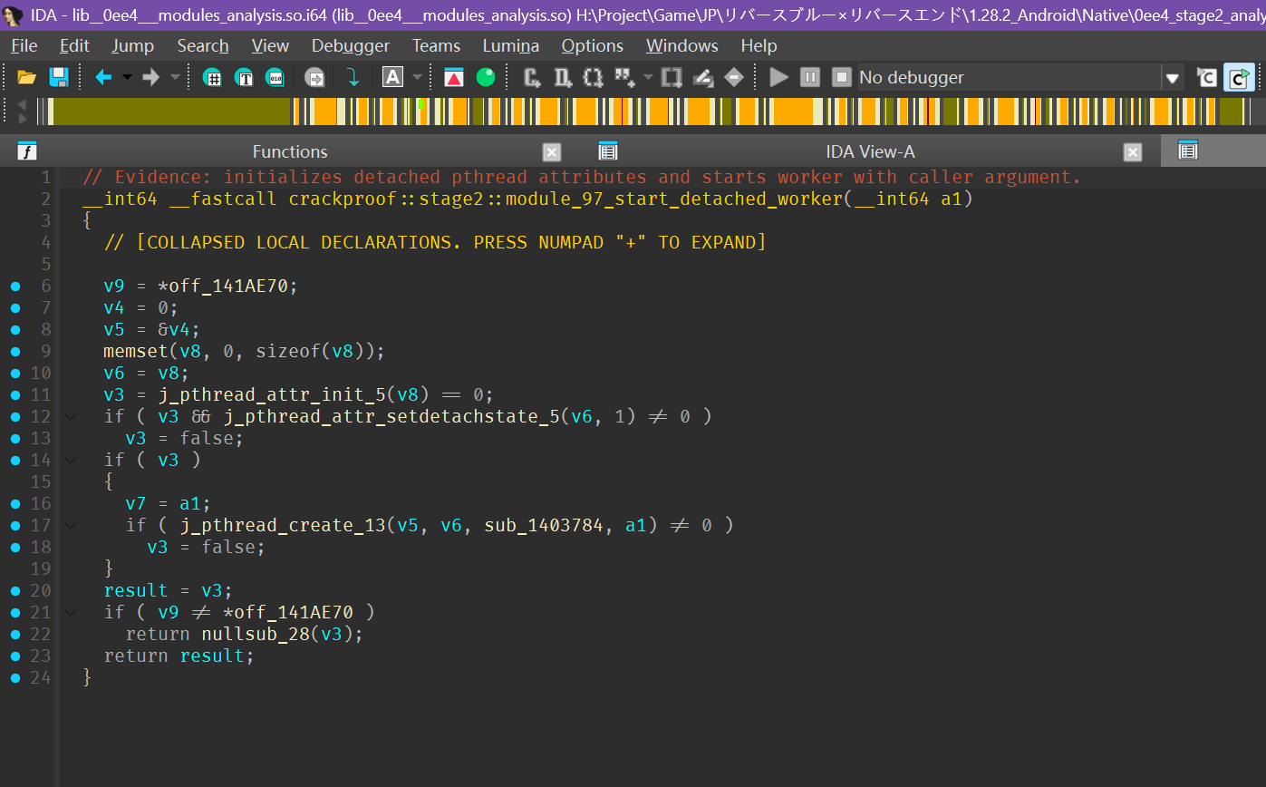Open the File menu
Image resolution: width=1266 pixels, height=787 pixels.
(24, 45)
